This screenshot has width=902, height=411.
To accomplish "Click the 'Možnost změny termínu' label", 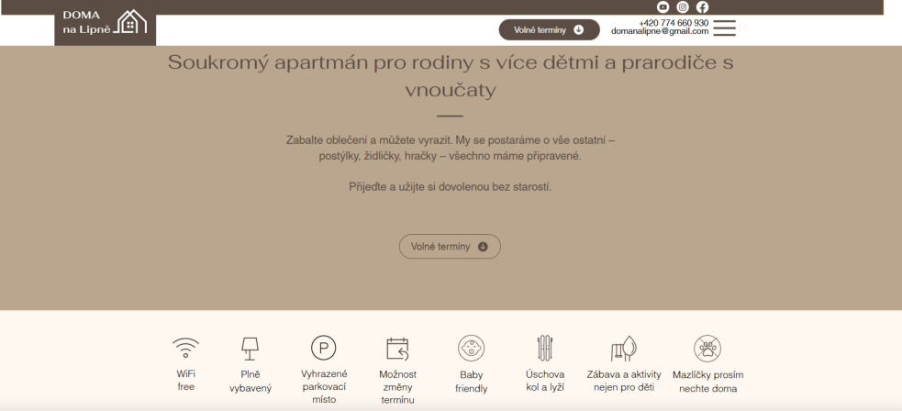I will (397, 387).
